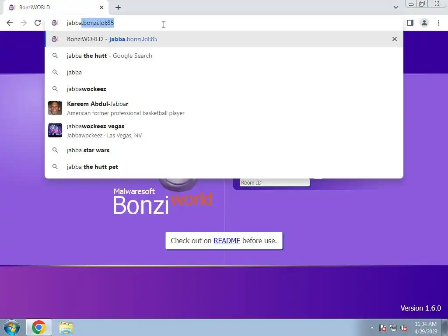Click the Chrome taskbar icon

pos(39,327)
